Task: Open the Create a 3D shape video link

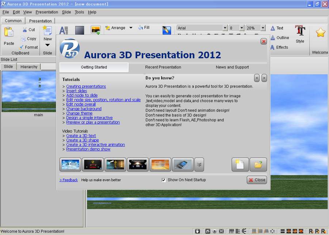Action: [83, 140]
